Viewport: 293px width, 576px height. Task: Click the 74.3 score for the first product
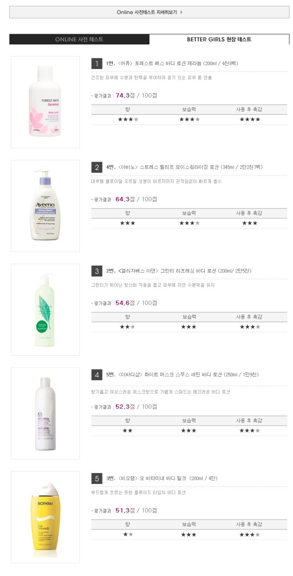(123, 95)
